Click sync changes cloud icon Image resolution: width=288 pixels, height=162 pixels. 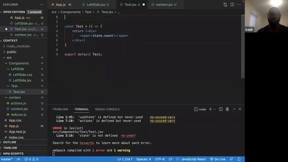(x=18, y=159)
